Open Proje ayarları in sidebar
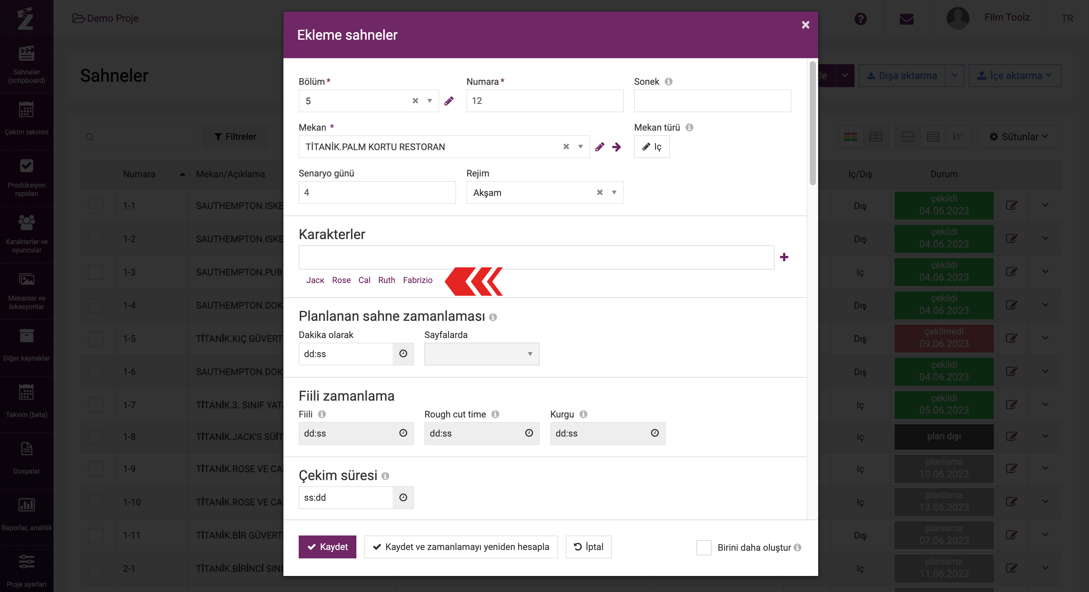The height and width of the screenshot is (592, 1089). (27, 570)
